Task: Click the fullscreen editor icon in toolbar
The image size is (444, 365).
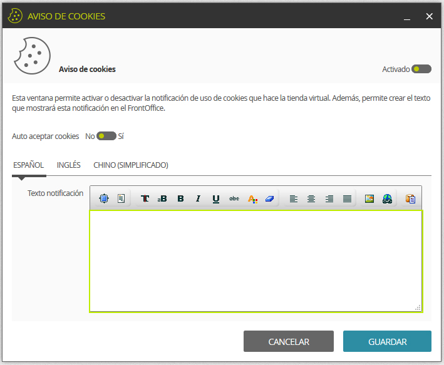Action: (104, 198)
